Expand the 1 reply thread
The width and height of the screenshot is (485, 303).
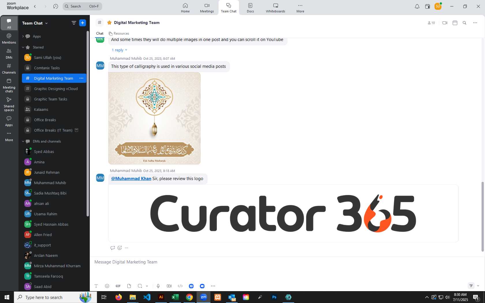pyautogui.click(x=120, y=50)
